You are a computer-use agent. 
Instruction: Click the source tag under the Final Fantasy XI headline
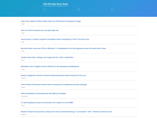(23, 87)
